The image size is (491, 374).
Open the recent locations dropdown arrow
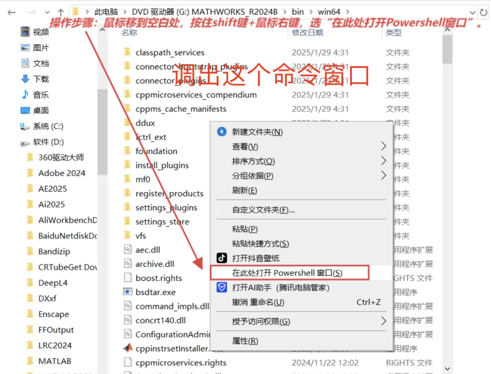[x=47, y=13]
